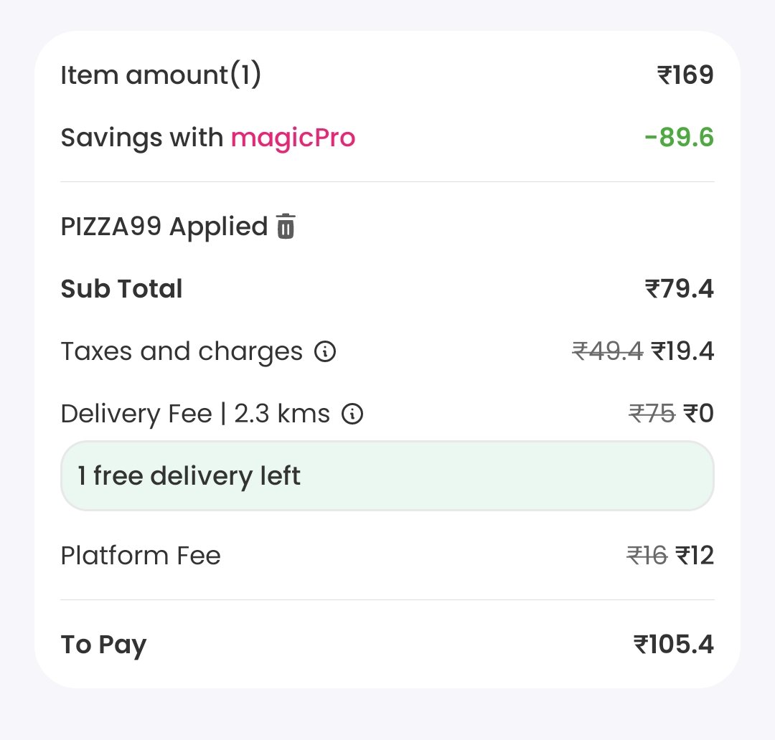775x740 pixels.
Task: Tap the magicPro link text
Action: coord(293,138)
